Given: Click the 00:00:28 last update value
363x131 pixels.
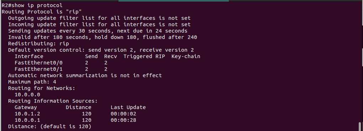Looking at the screenshot, I should (x=123, y=120).
